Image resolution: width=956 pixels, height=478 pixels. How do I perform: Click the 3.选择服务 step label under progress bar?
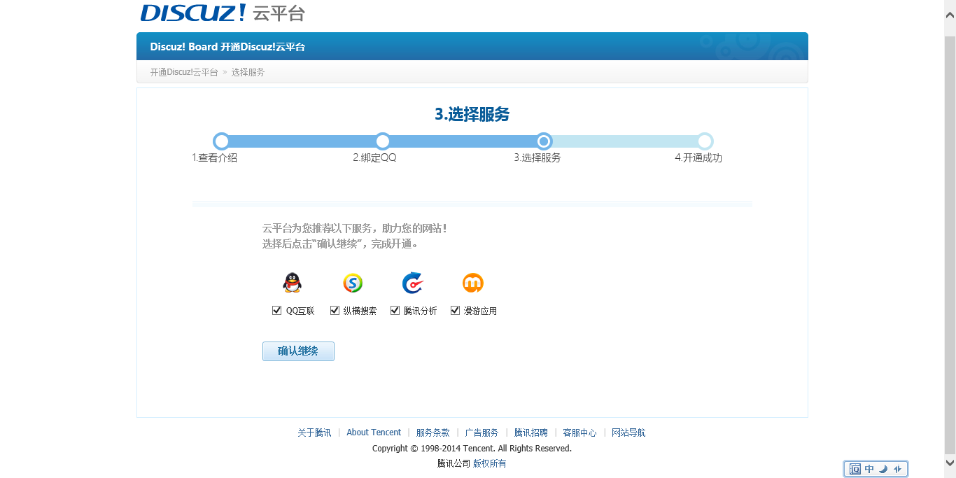coord(537,158)
